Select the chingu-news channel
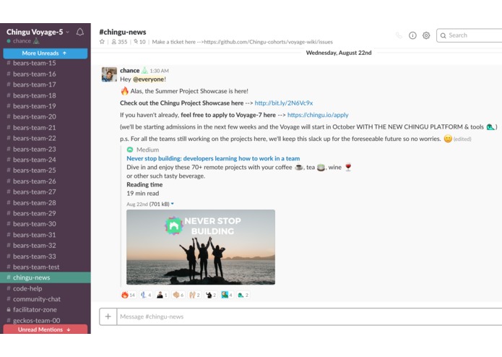Image resolution: width=502 pixels, height=357 pixels. coord(45,278)
